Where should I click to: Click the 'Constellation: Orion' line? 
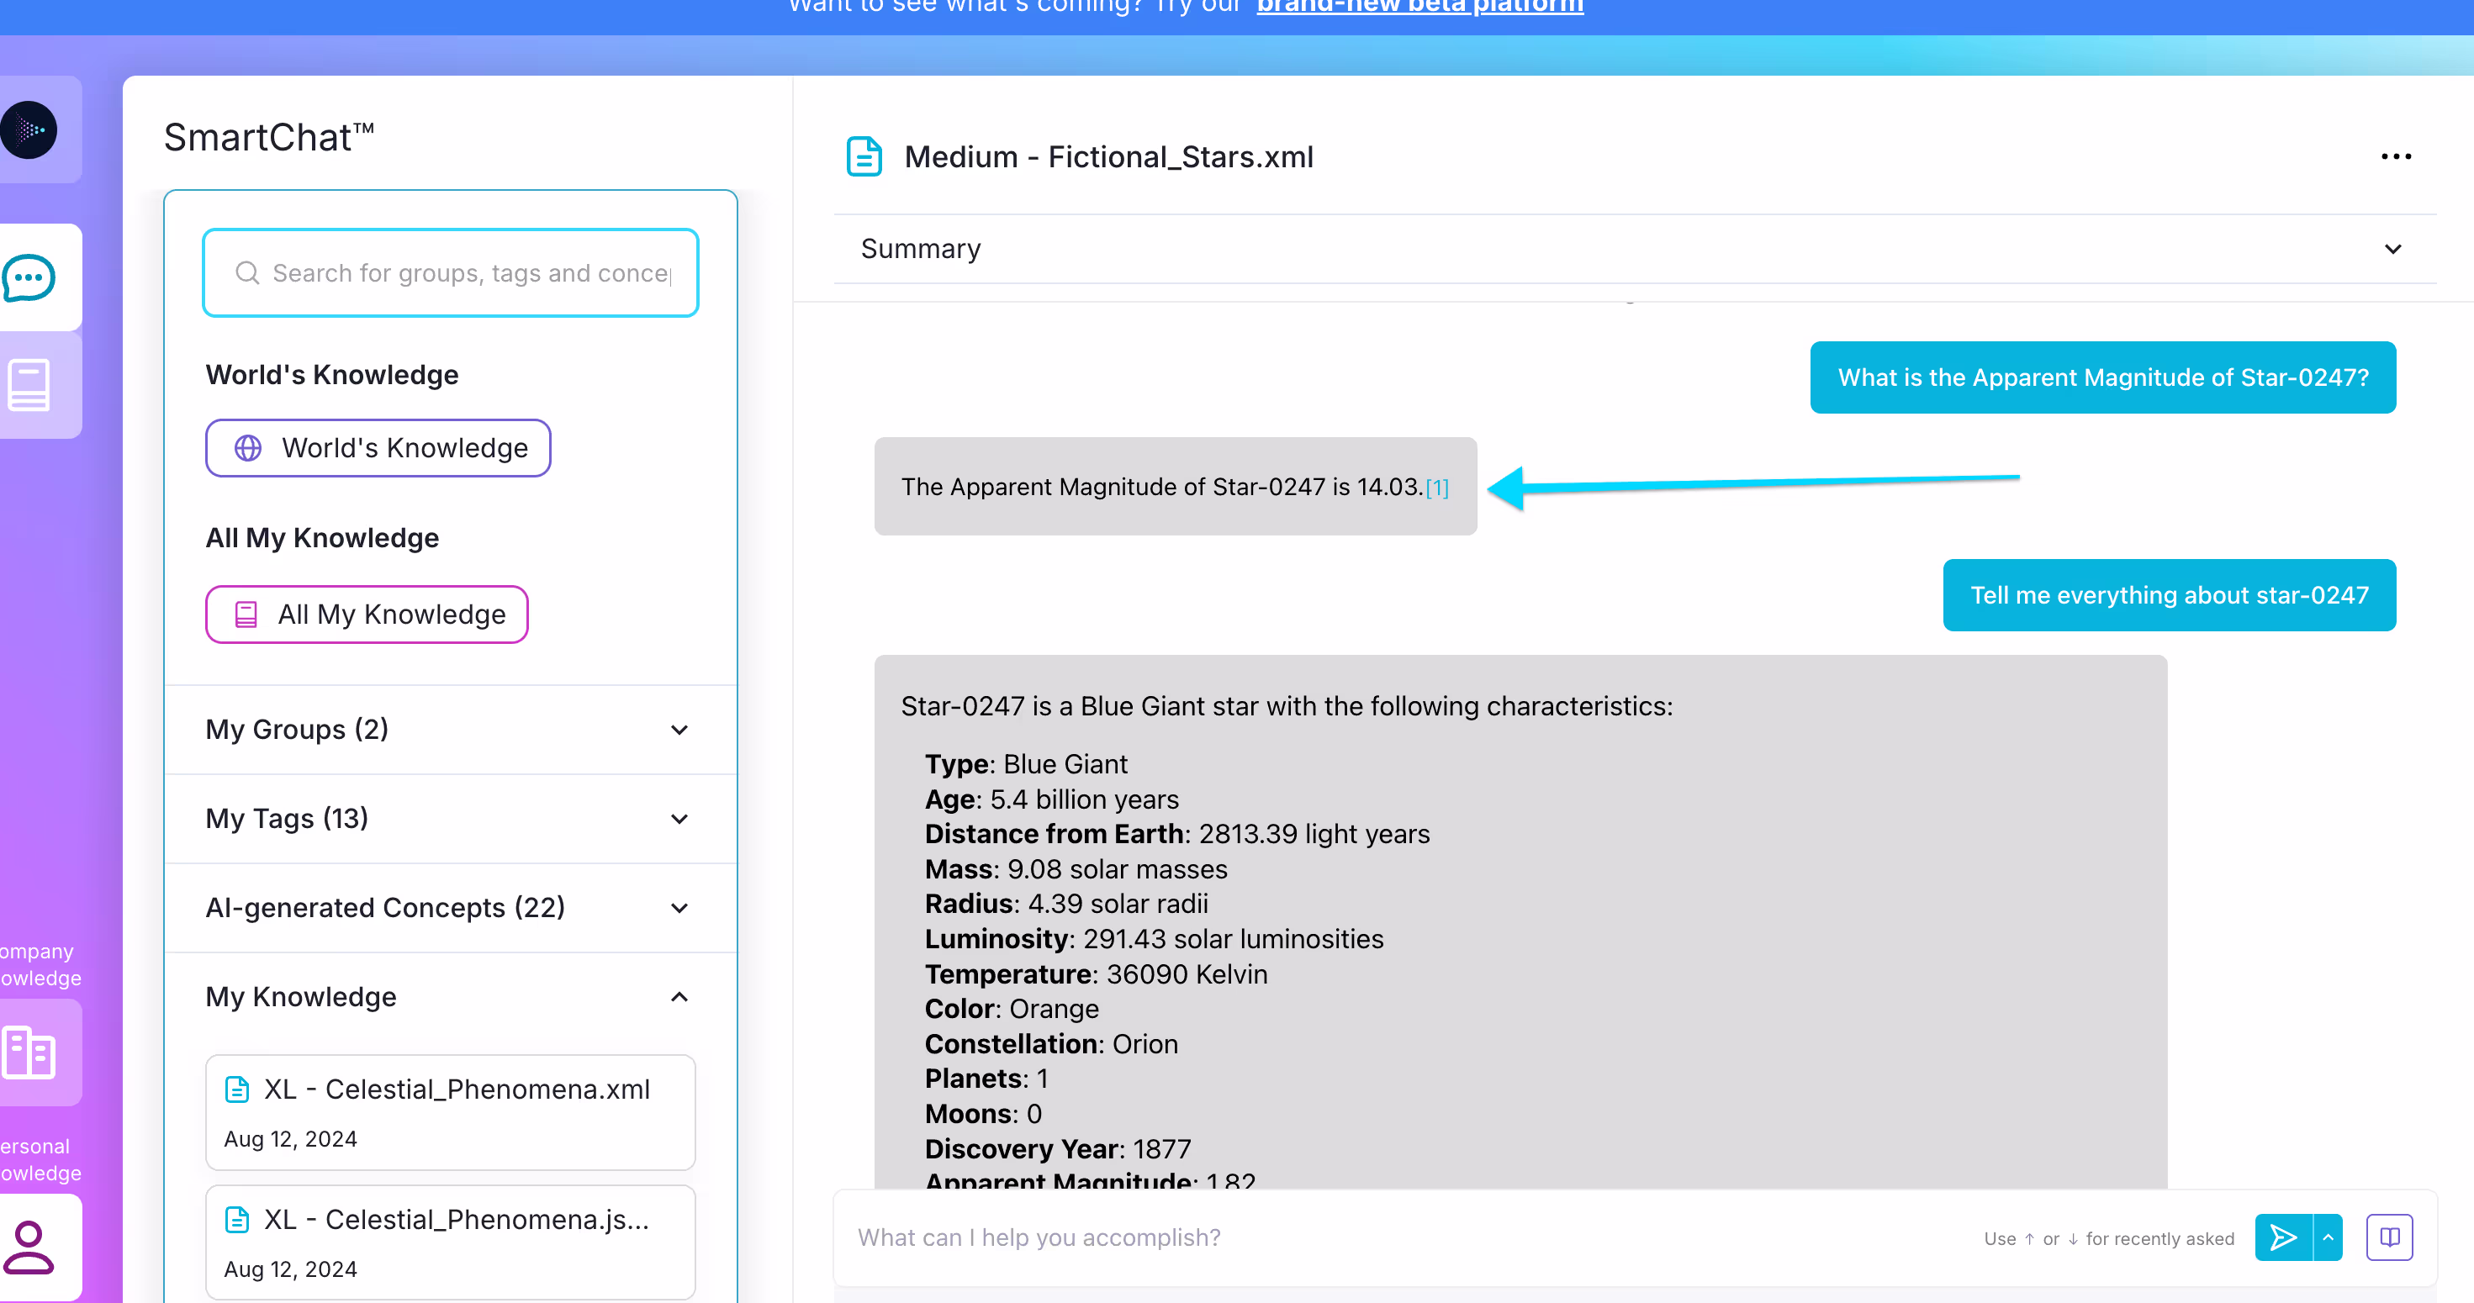click(1050, 1044)
